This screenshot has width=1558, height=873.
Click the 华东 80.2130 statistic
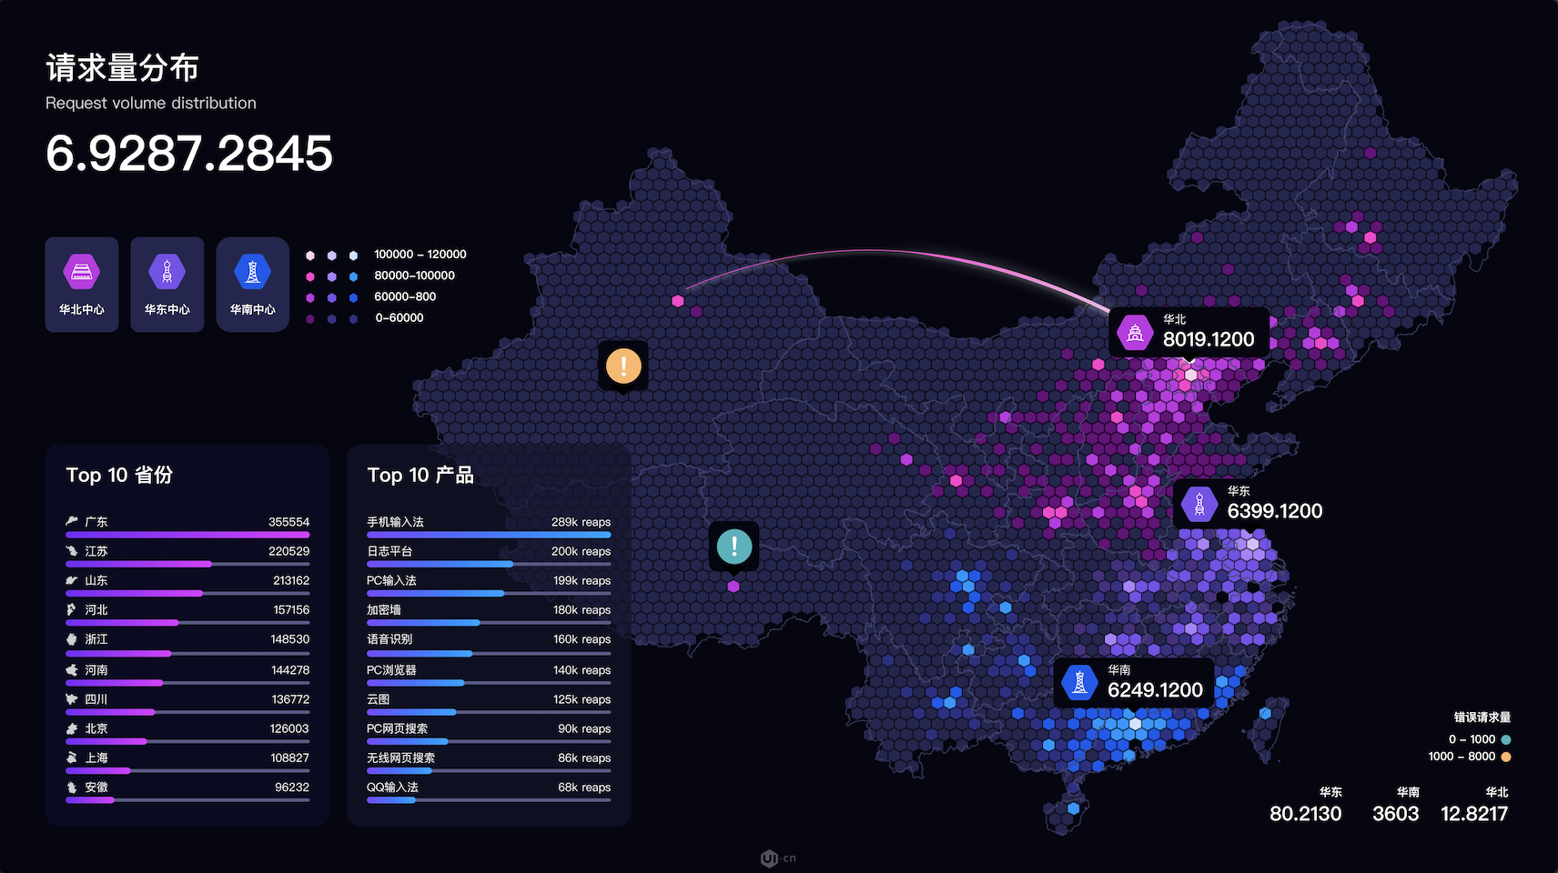(1305, 814)
